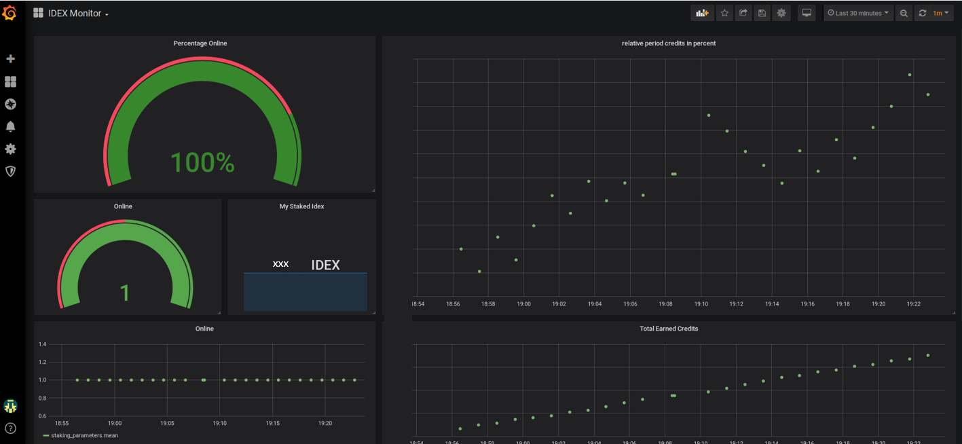Viewport: 962px width, 444px height.
Task: Click the lowest data point in relative credits graph
Action: point(479,272)
